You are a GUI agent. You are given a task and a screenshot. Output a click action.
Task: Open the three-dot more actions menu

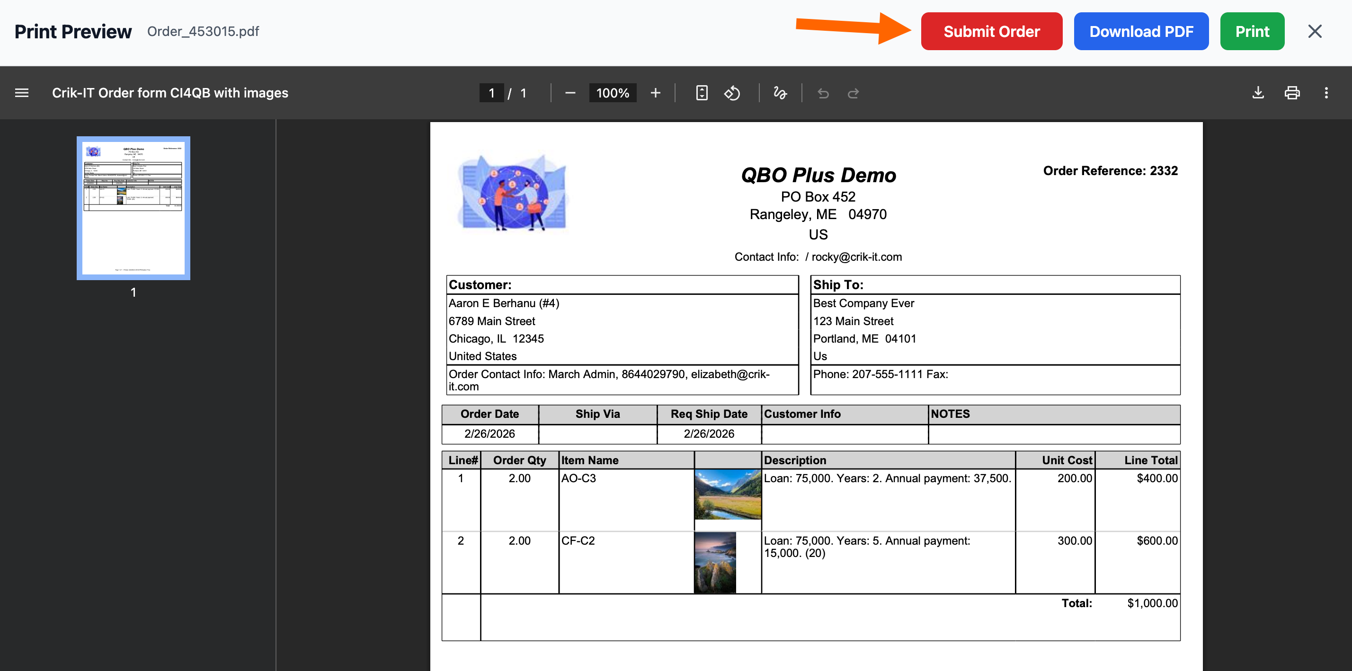pyautogui.click(x=1326, y=93)
